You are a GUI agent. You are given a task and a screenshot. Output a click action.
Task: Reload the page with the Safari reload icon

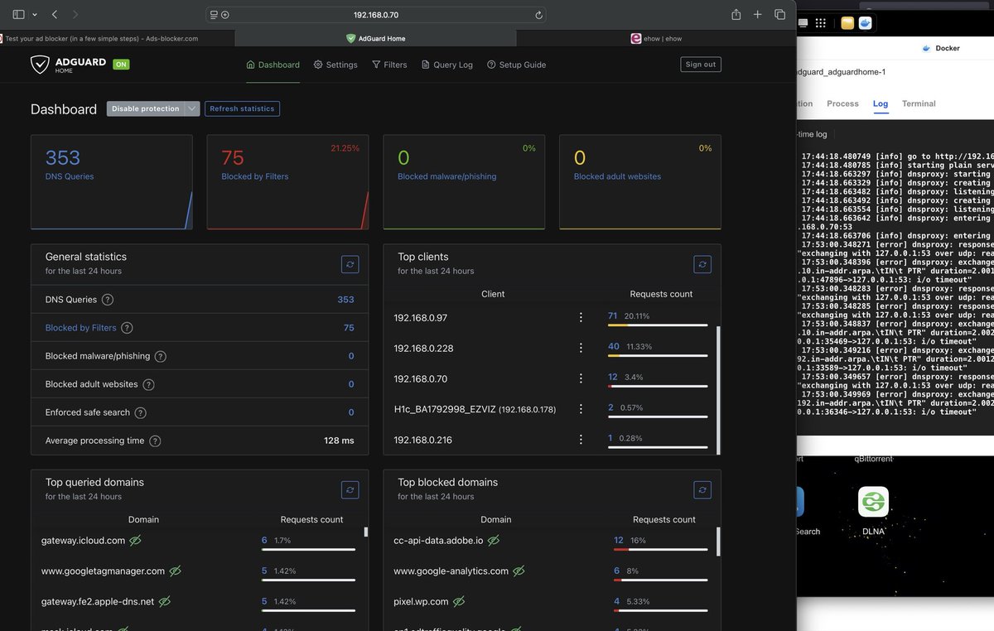(538, 15)
